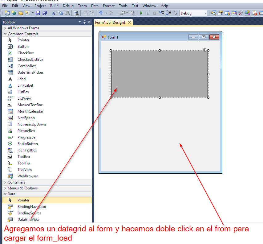Open the Build menu
The height and width of the screenshot is (244, 263).
54,6
